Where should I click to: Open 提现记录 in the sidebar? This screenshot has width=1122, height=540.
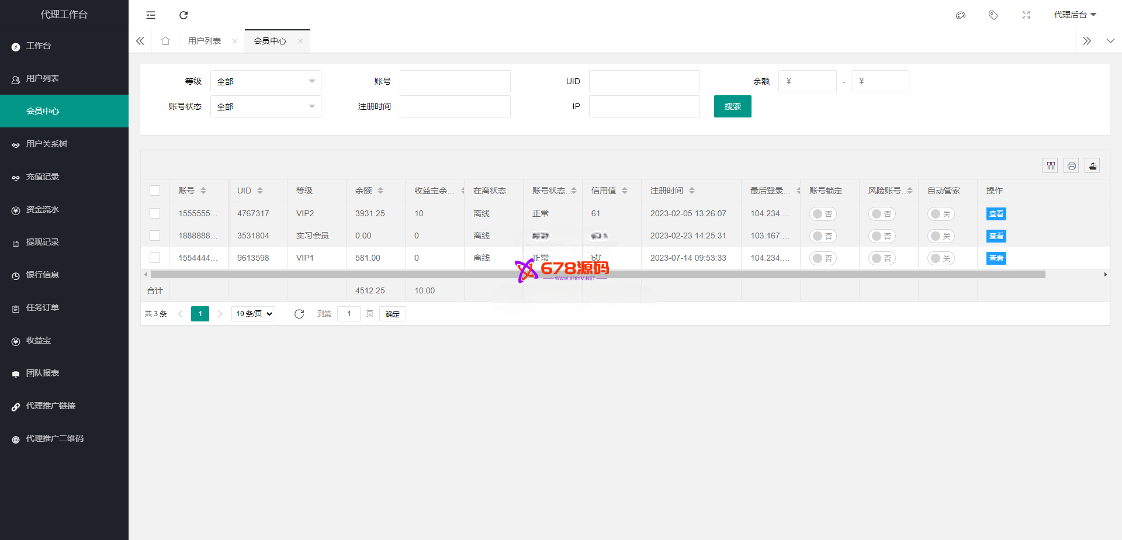click(64, 242)
